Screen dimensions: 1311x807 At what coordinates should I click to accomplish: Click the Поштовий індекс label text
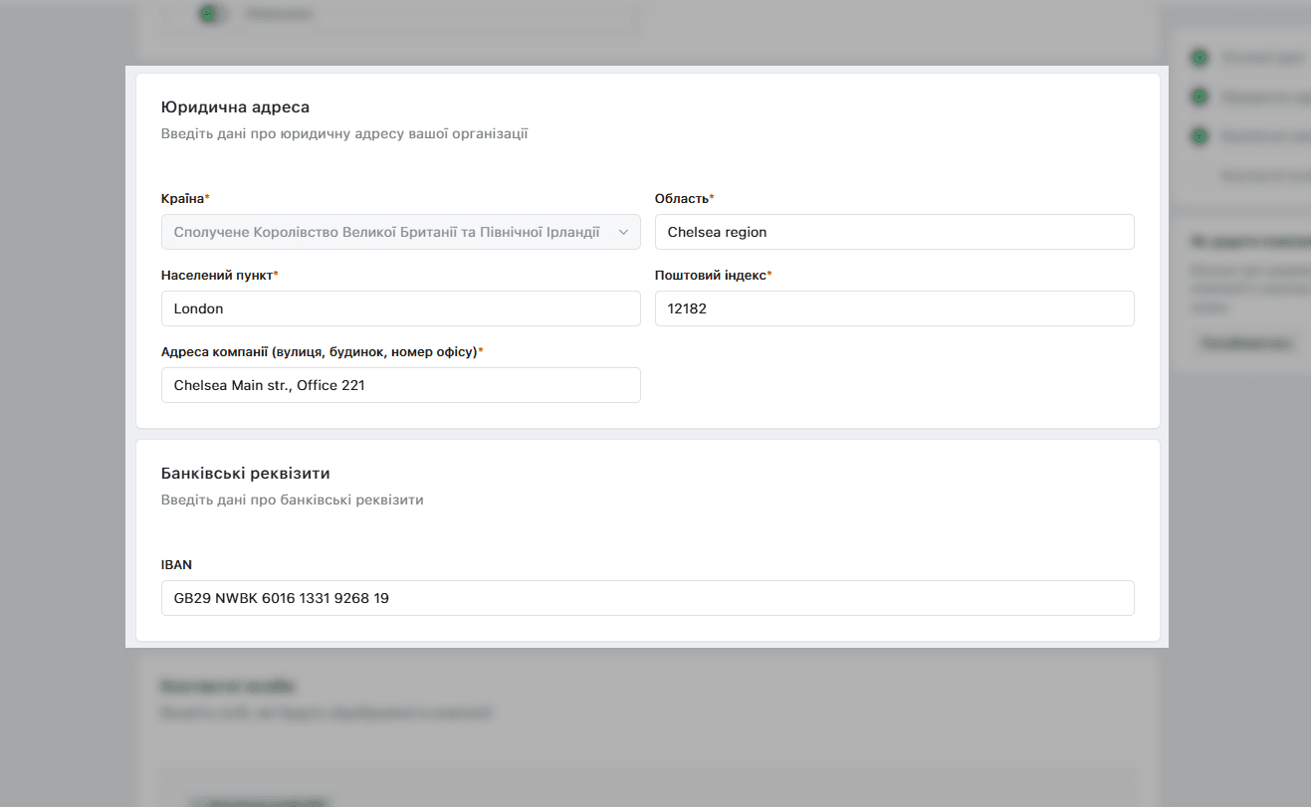click(713, 276)
